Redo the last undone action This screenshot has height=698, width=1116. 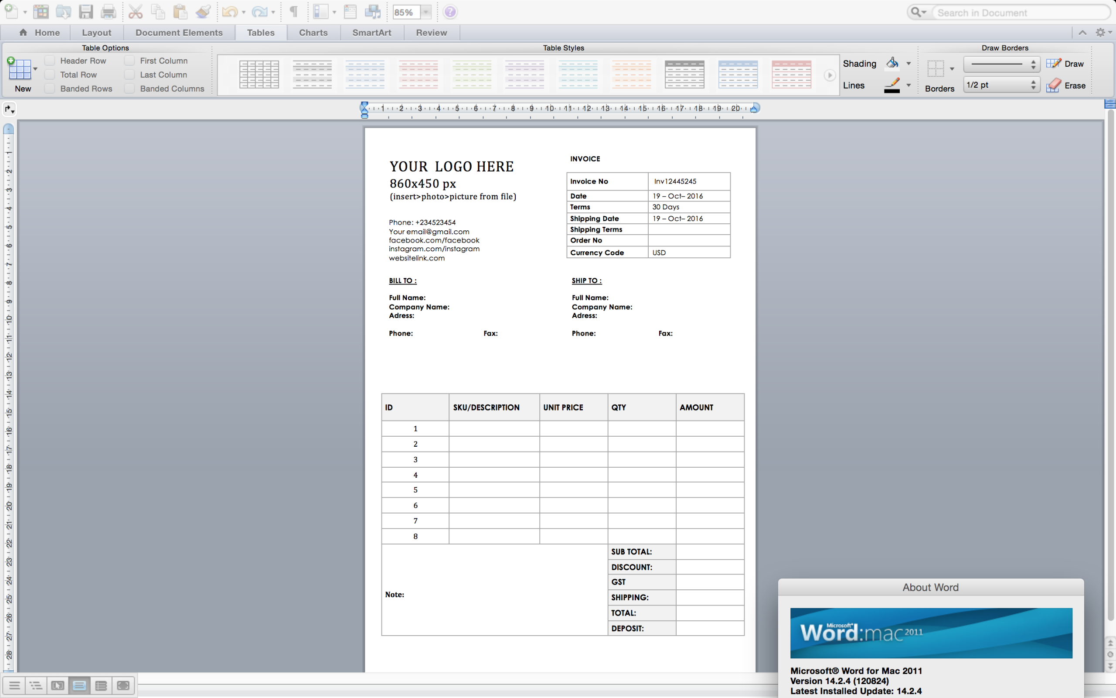pos(259,11)
